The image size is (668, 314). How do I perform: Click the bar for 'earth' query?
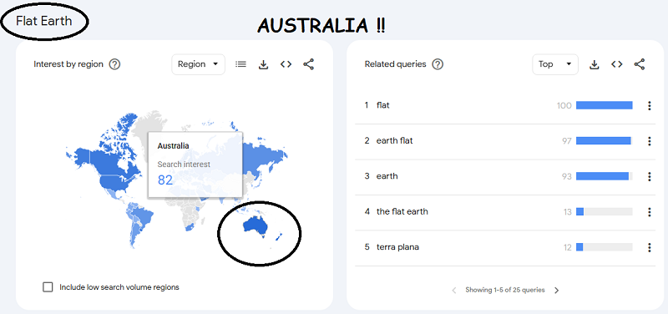604,176
